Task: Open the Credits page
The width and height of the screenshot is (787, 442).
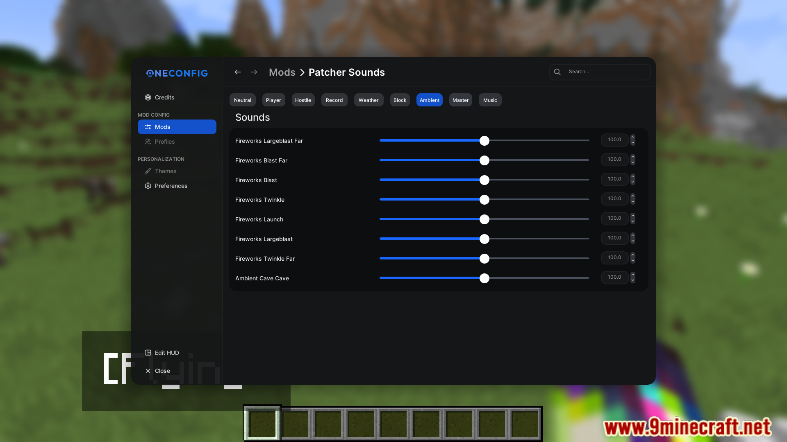Action: pyautogui.click(x=177, y=97)
